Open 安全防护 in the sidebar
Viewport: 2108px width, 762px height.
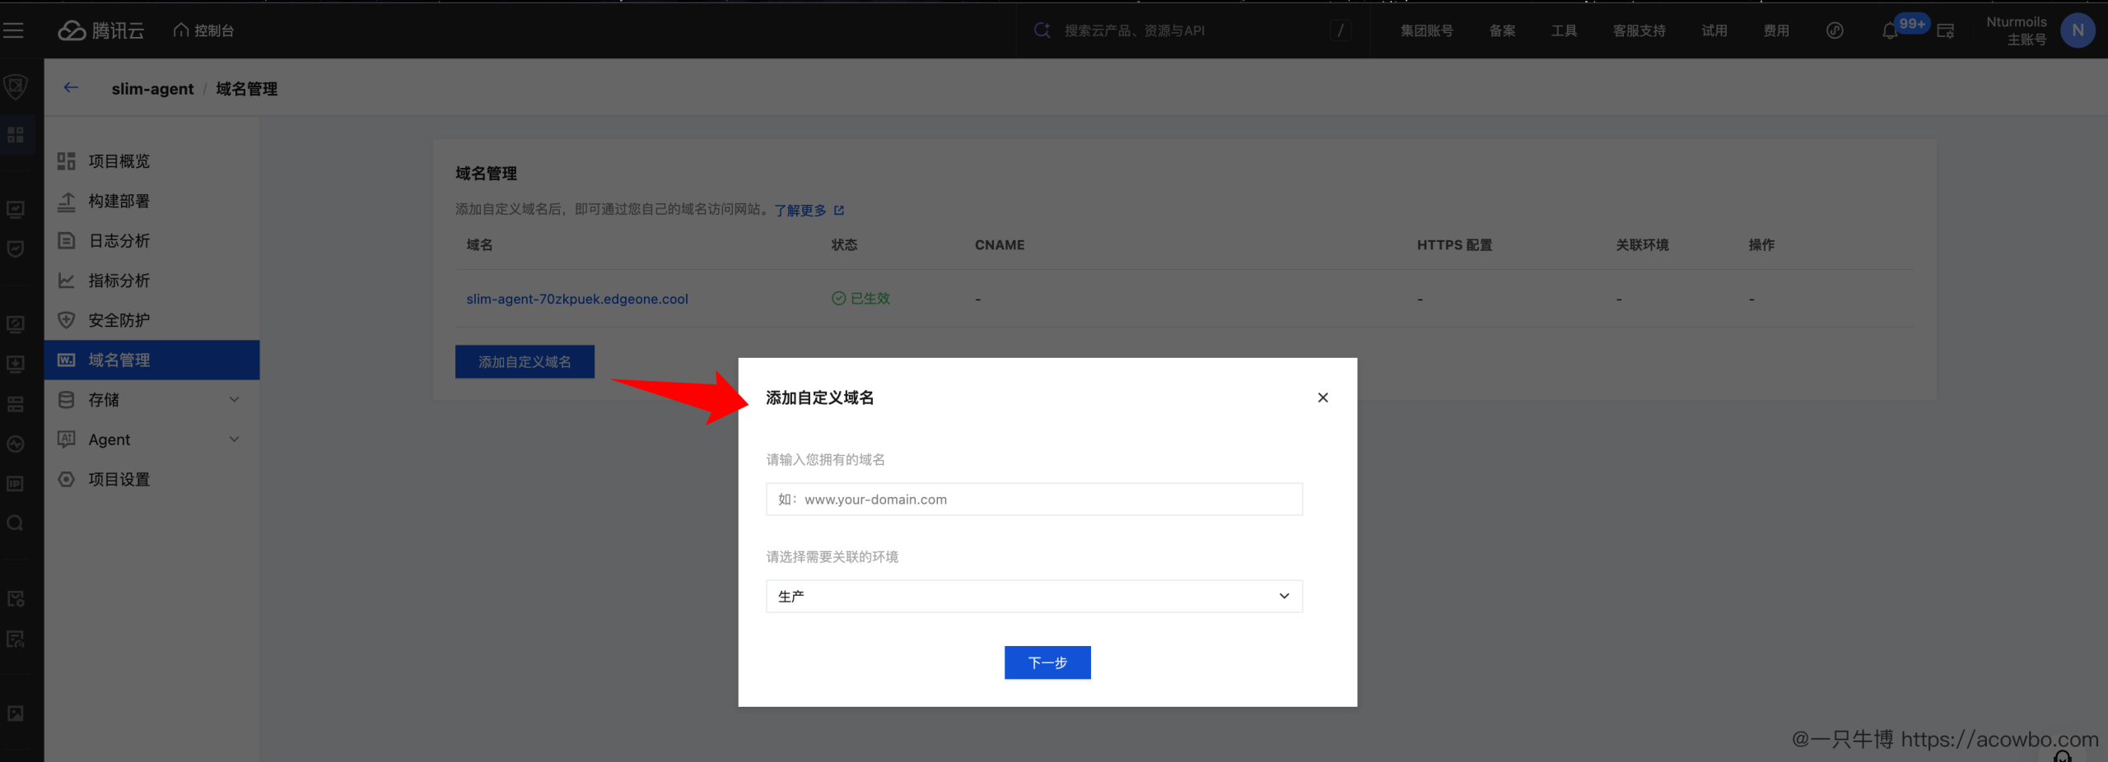tap(152, 320)
